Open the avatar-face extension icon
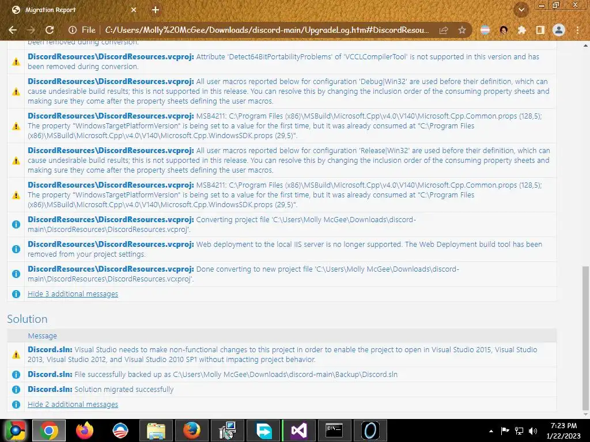The height and width of the screenshot is (442, 590). pyautogui.click(x=504, y=30)
